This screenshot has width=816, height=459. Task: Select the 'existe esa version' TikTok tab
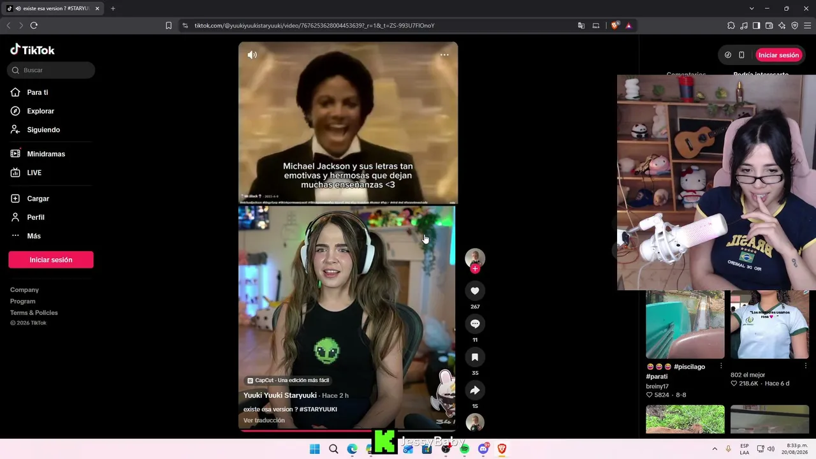pyautogui.click(x=52, y=8)
